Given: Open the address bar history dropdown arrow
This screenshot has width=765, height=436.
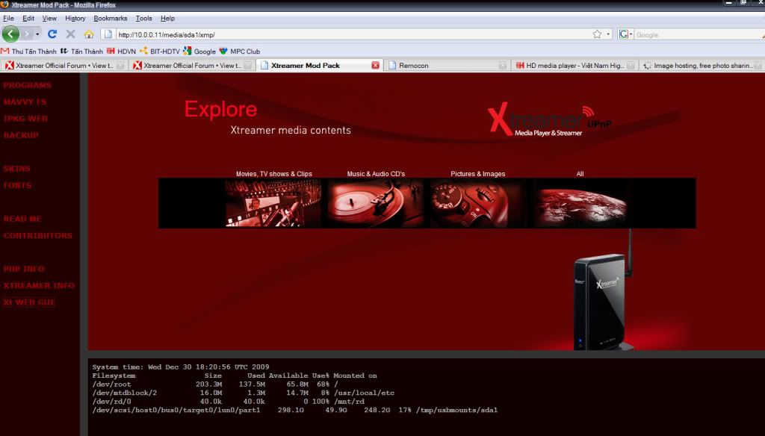Looking at the screenshot, I should pyautogui.click(x=608, y=34).
